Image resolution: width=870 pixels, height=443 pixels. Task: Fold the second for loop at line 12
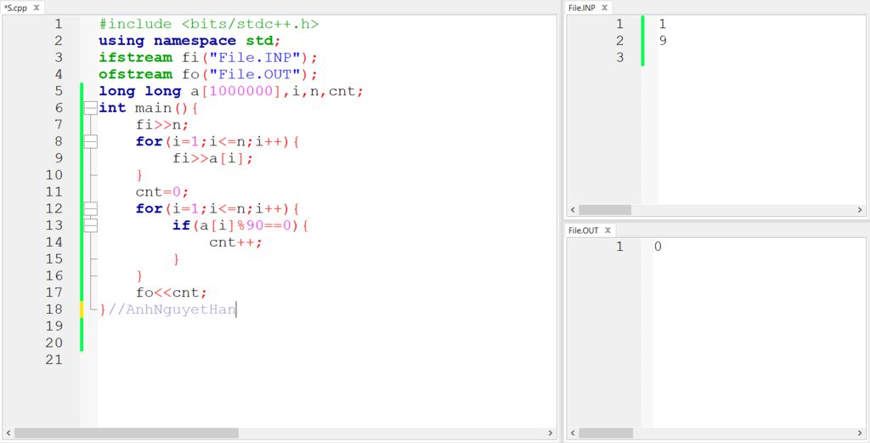tap(90, 208)
